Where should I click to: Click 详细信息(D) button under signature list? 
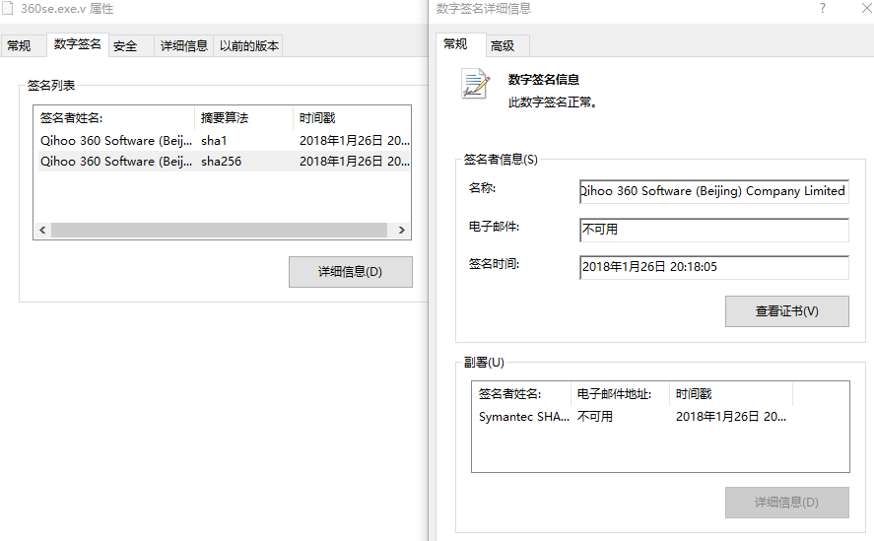pyautogui.click(x=350, y=272)
